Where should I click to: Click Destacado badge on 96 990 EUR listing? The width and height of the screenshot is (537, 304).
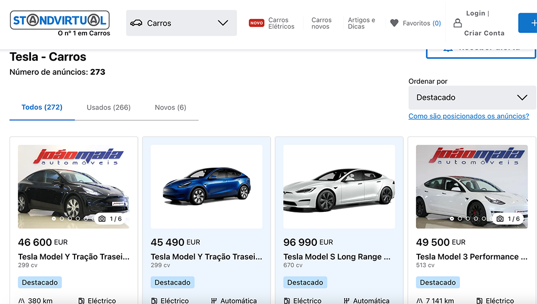[x=305, y=283]
